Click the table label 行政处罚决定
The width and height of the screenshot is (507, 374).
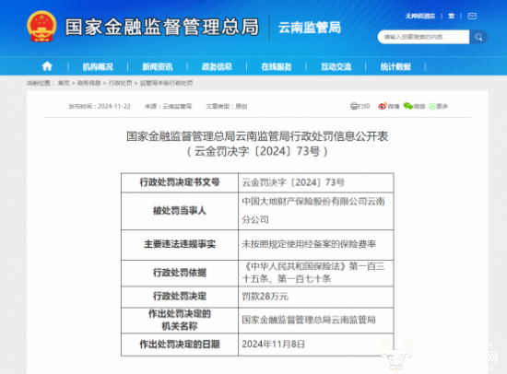coord(180,296)
